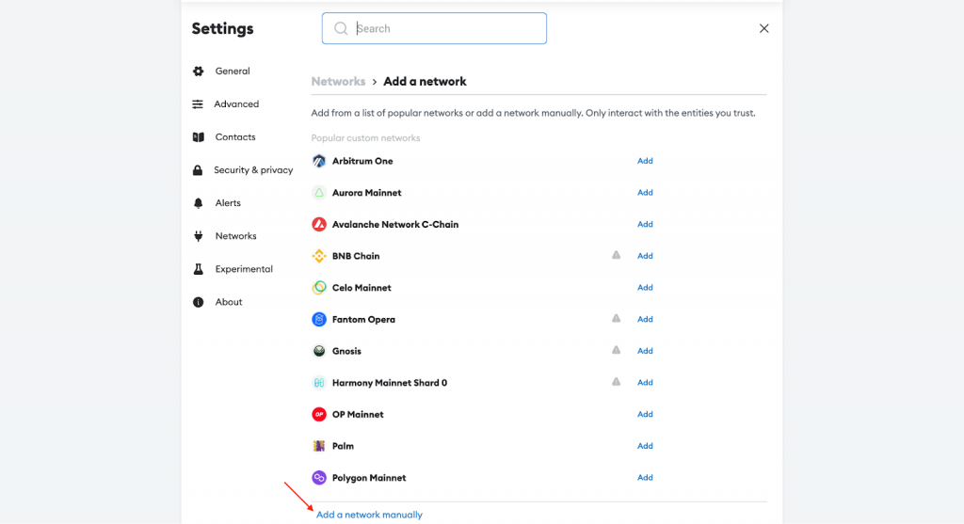Click the warning triangle beside Gnosis
The image size is (964, 524).
[616, 350]
